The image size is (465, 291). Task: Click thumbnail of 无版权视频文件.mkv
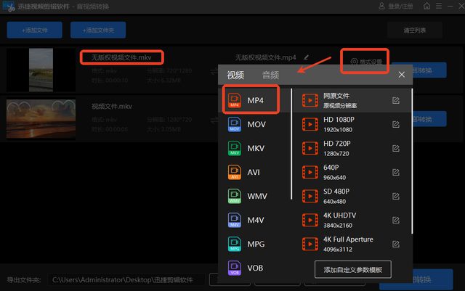point(41,70)
